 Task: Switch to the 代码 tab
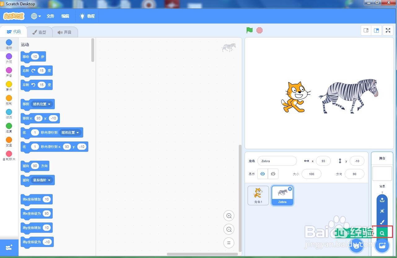click(x=14, y=32)
